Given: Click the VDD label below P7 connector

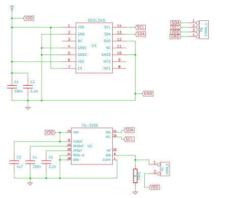Looking at the screenshot, I should tap(154, 187).
